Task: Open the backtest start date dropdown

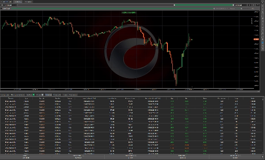Action: point(11,5)
